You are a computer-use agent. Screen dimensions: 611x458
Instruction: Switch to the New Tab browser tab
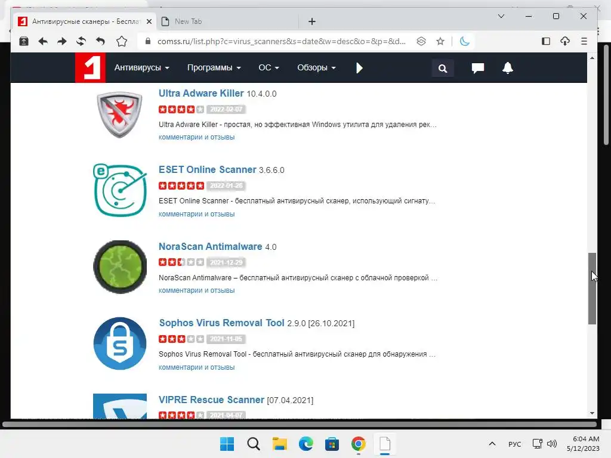click(227, 21)
